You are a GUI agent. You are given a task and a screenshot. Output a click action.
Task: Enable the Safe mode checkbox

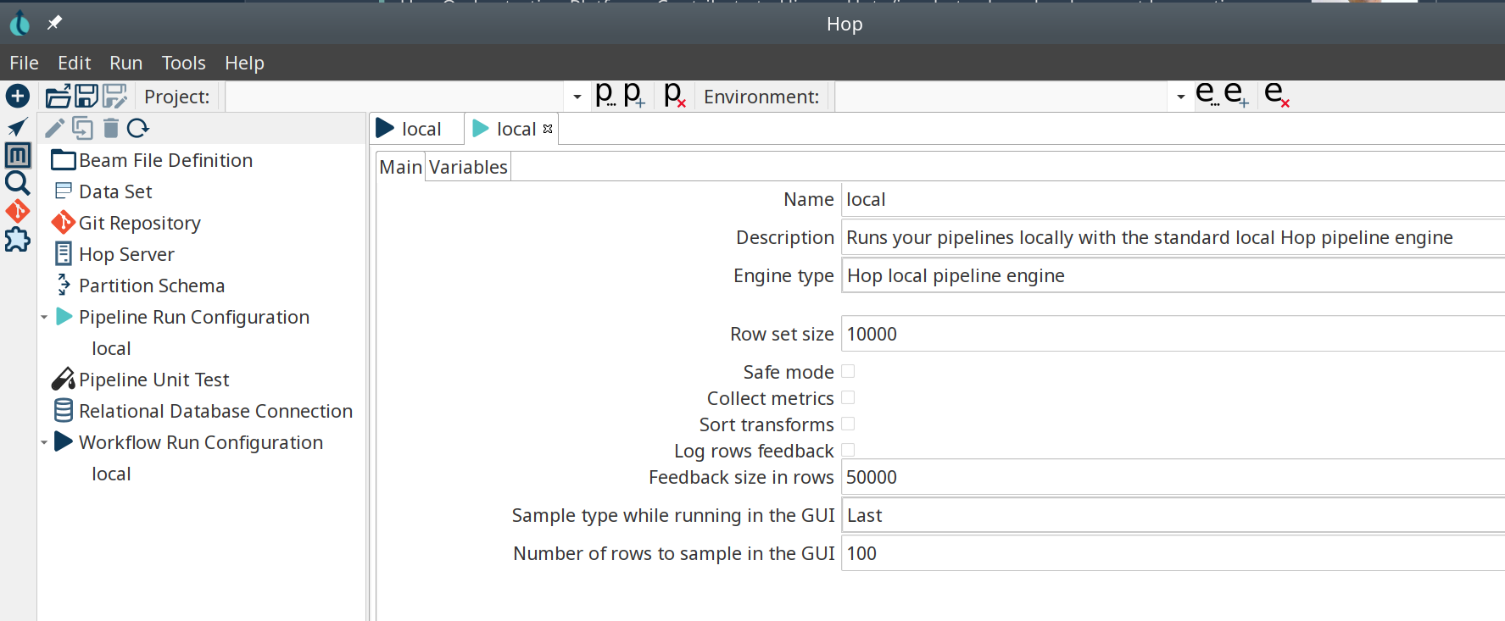[848, 371]
